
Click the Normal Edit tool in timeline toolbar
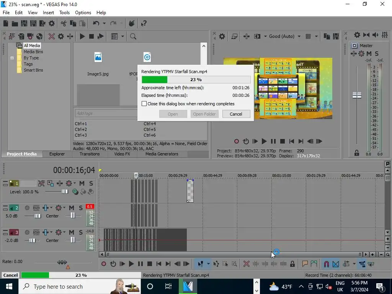tap(201, 264)
